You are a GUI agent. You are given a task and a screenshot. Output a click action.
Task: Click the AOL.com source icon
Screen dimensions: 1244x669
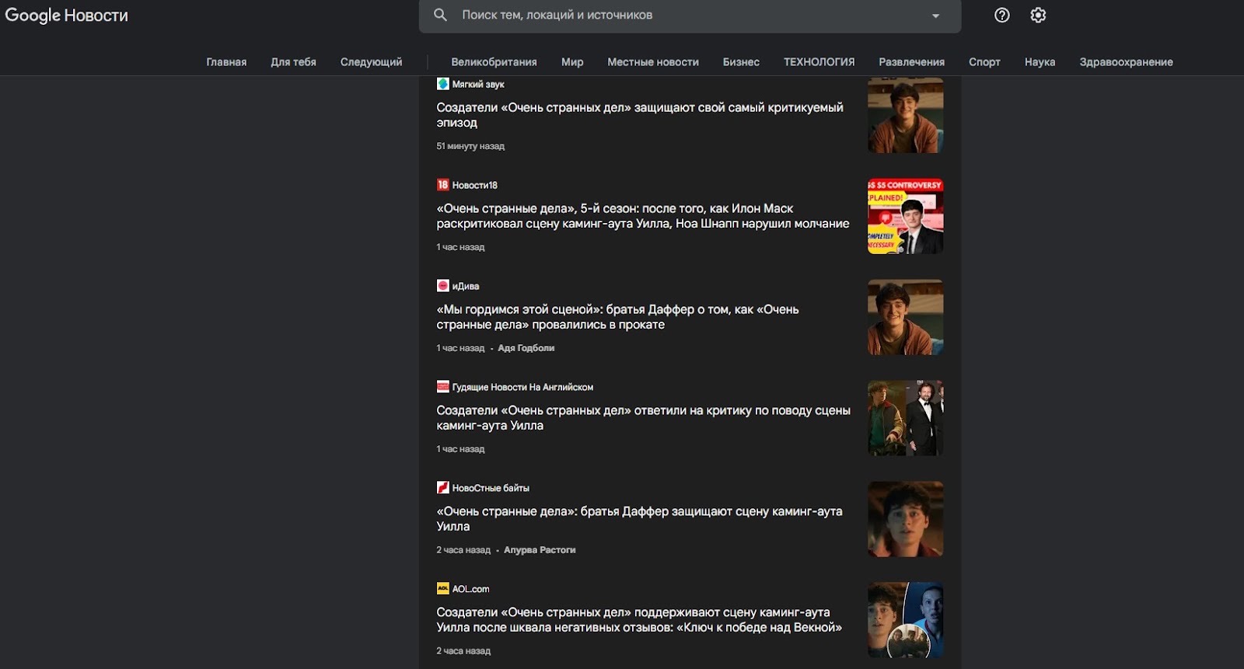click(x=442, y=589)
